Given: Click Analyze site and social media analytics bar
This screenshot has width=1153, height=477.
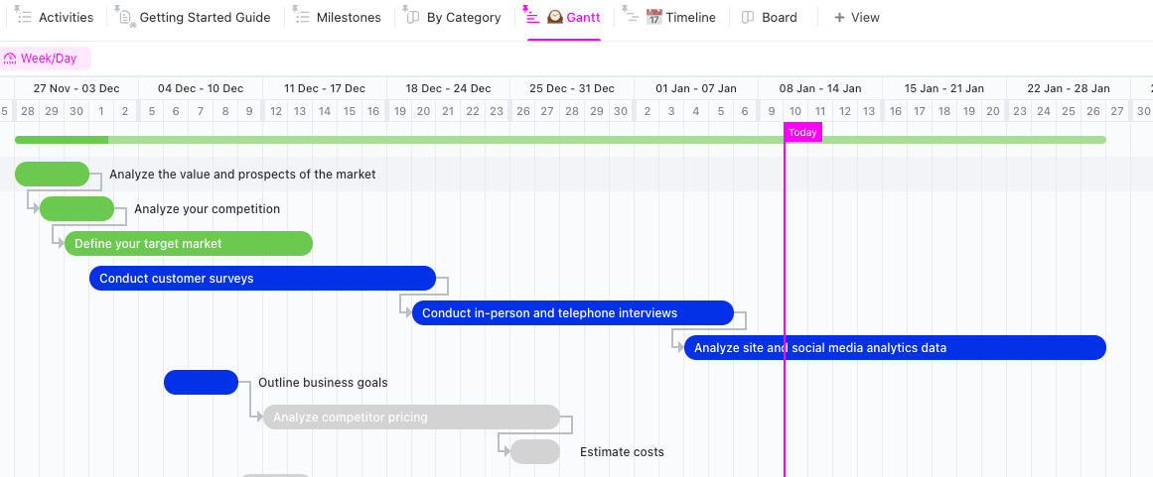Looking at the screenshot, I should coord(894,347).
